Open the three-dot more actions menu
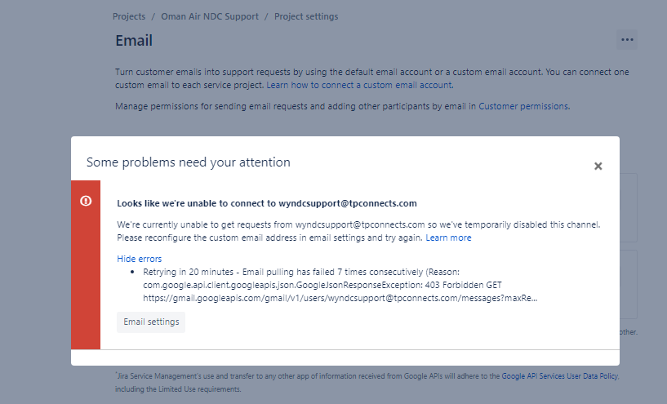 coord(627,39)
